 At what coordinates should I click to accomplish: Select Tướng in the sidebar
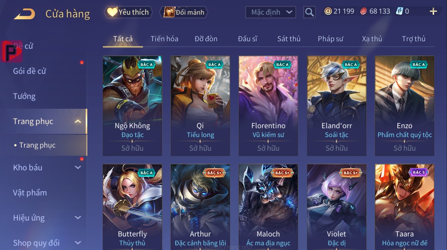point(24,96)
